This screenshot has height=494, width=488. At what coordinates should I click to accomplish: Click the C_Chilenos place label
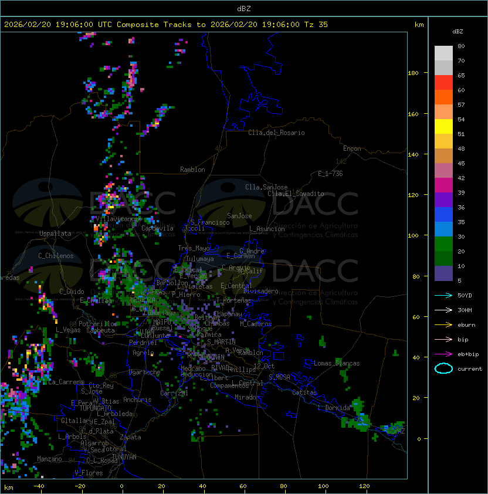click(x=56, y=256)
